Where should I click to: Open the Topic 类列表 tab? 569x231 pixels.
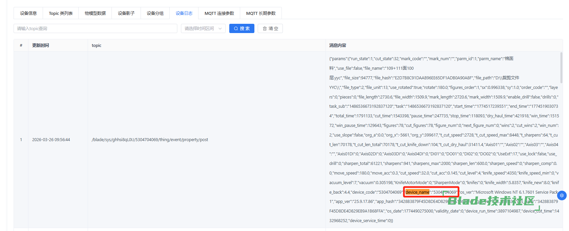click(61, 13)
